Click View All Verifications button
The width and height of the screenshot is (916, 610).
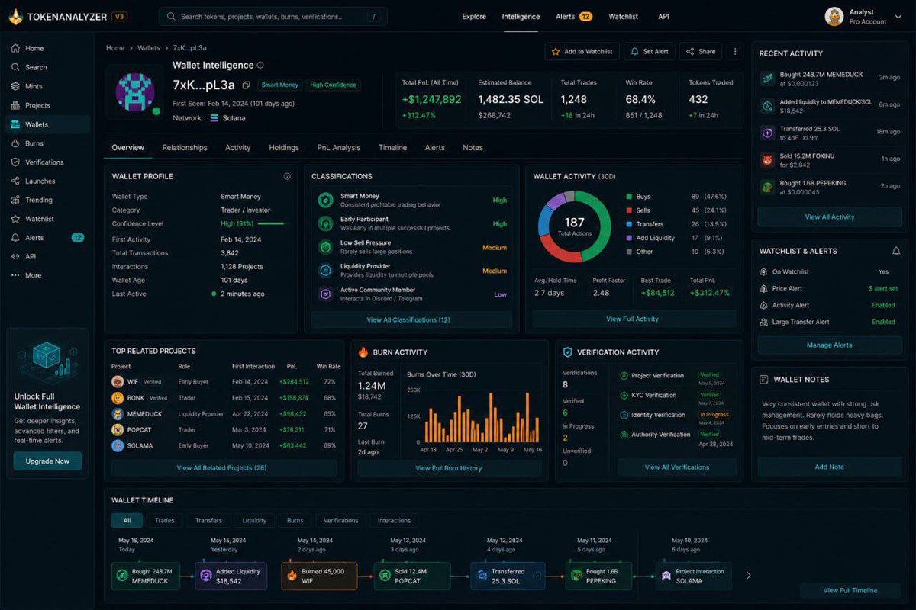click(x=677, y=467)
